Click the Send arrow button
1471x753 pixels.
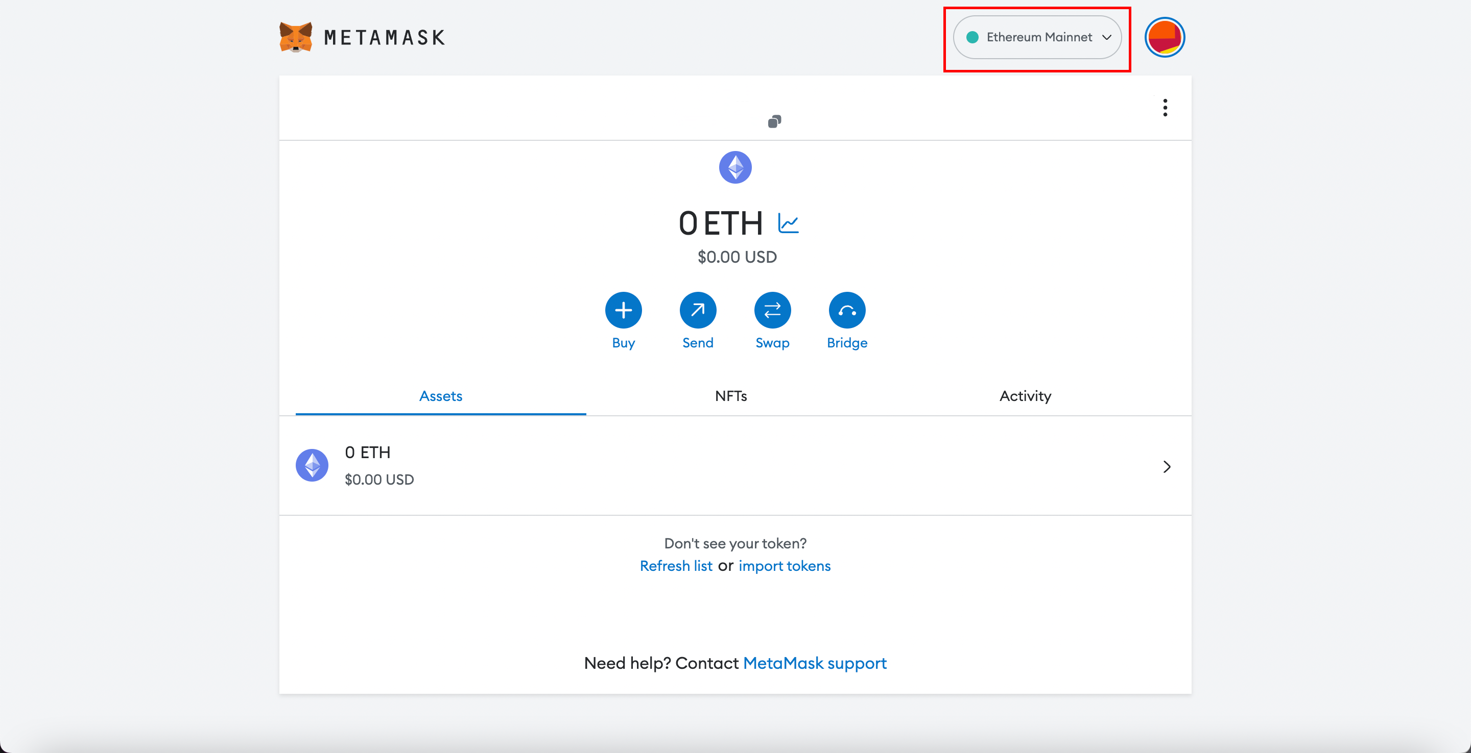coord(698,310)
